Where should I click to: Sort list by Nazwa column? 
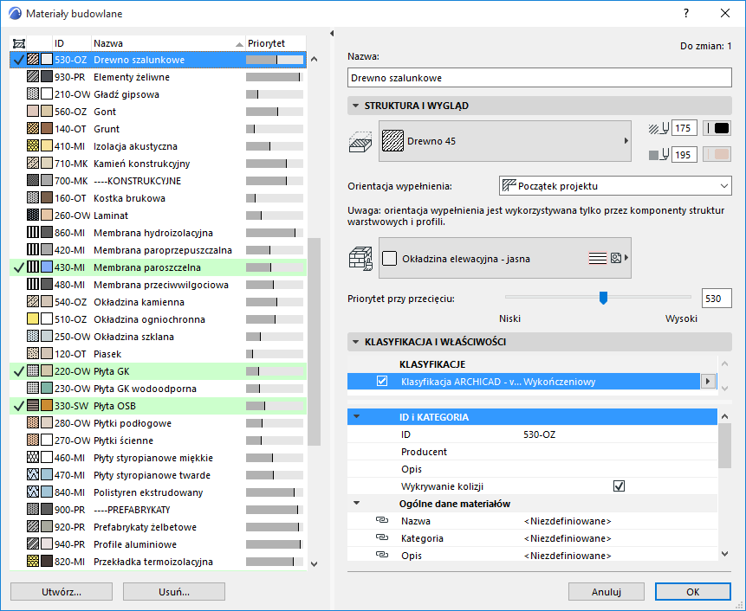coord(168,43)
